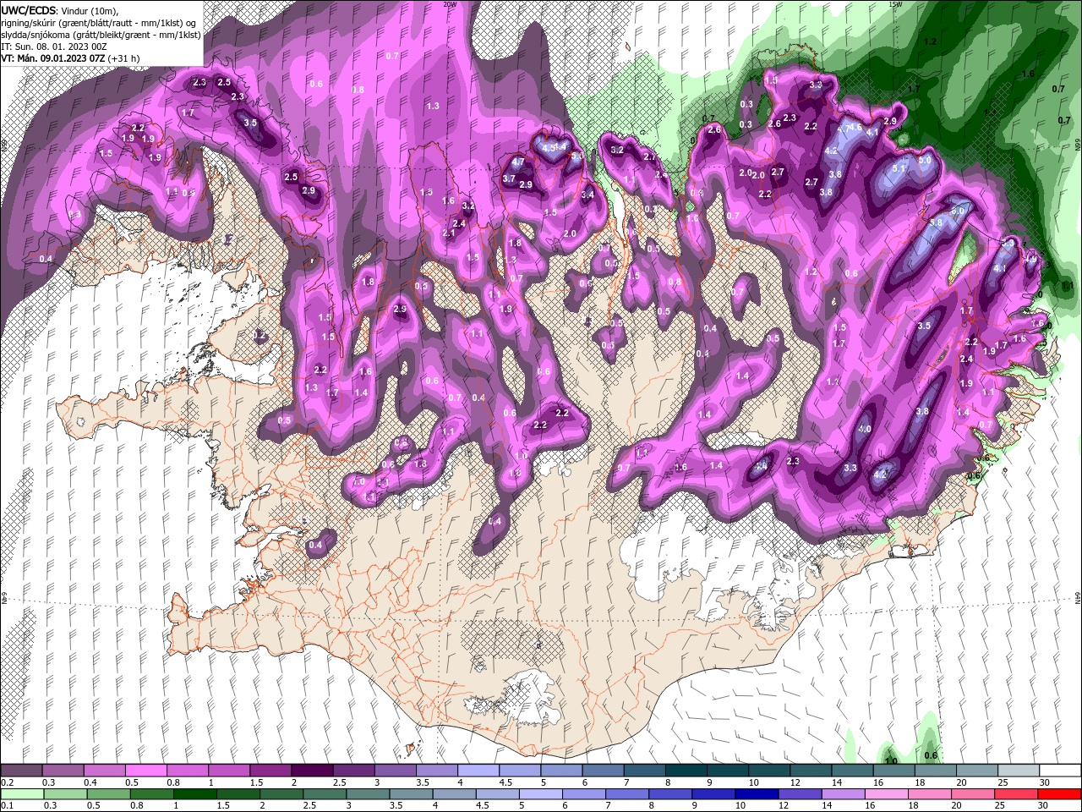Select the '64N' latitude label on the right edge
Screen dimensions: 1082x812
pyautogui.click(x=1077, y=598)
